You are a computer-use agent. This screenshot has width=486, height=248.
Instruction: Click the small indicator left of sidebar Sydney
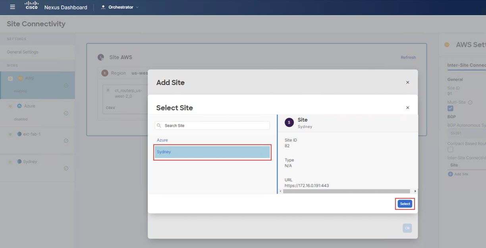[x=10, y=162]
